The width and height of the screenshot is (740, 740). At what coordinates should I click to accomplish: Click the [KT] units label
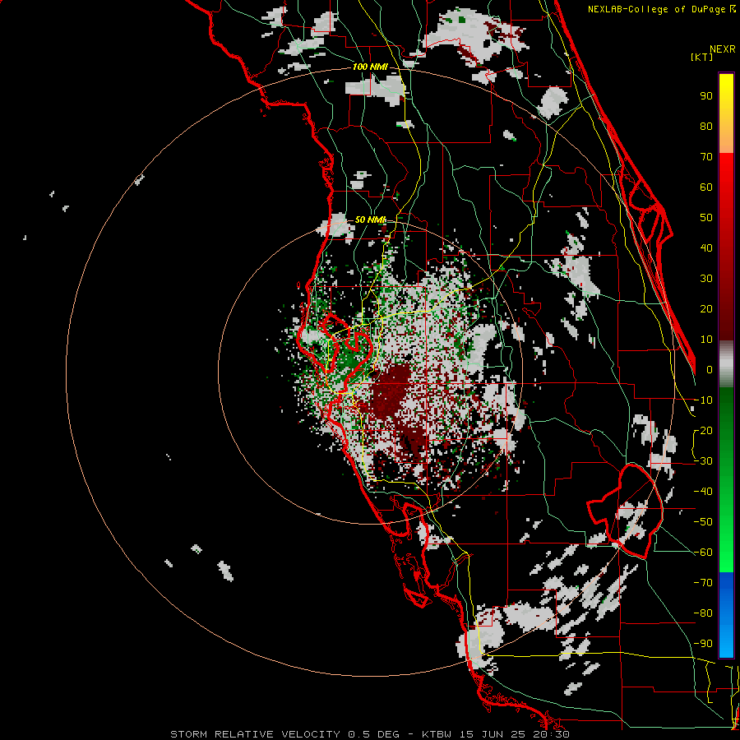click(701, 57)
